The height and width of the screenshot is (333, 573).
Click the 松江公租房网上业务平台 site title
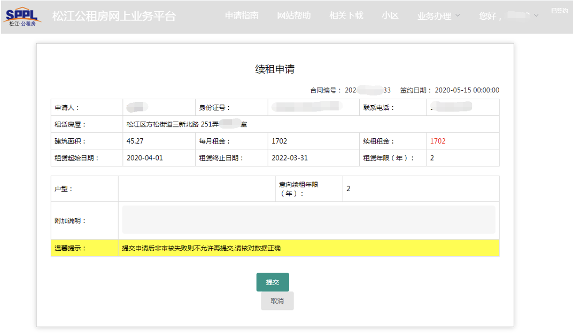pyautogui.click(x=114, y=16)
